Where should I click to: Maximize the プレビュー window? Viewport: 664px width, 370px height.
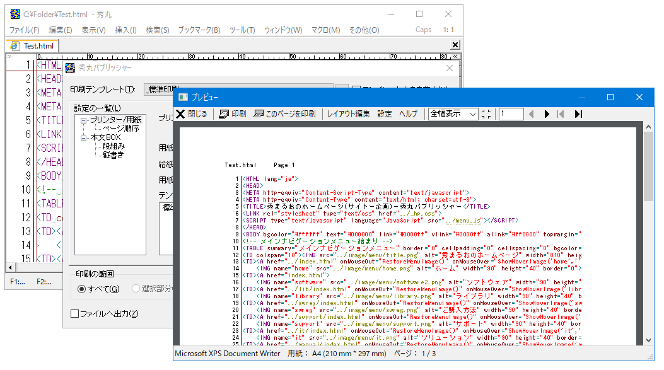coord(610,97)
